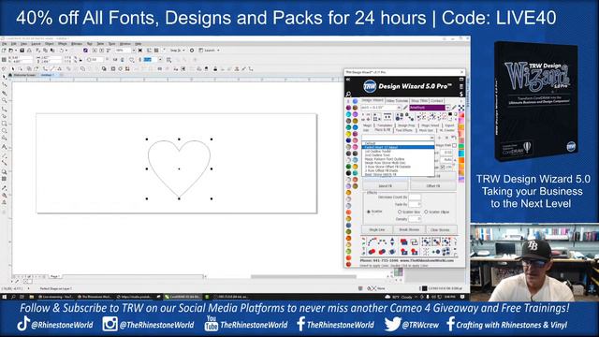Open File Explorer from the taskbar
This screenshot has height=337, width=599.
31,297
